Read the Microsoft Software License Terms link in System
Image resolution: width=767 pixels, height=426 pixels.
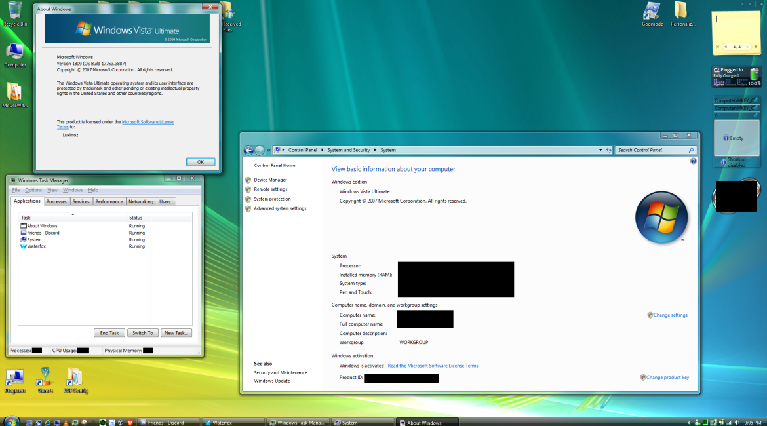433,366
